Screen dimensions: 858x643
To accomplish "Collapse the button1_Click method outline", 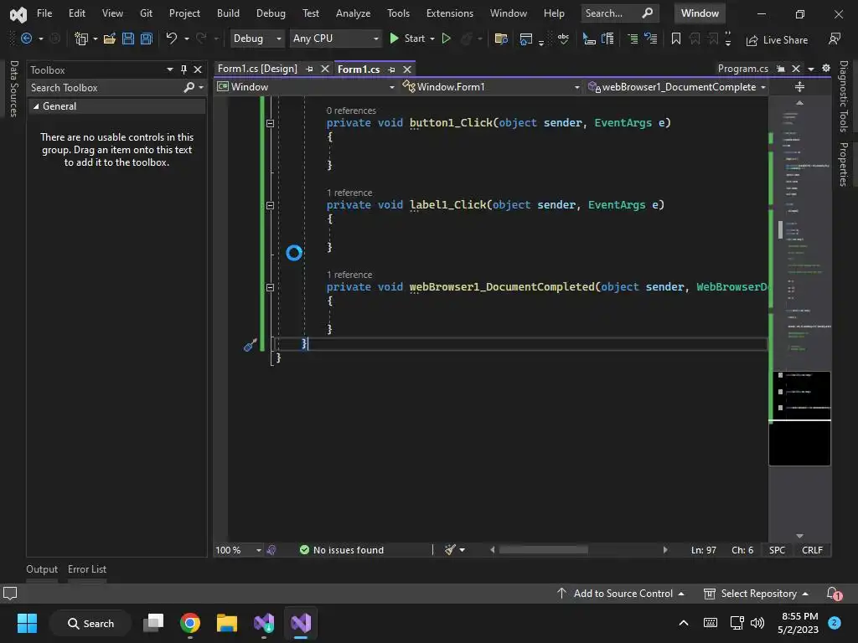I will pos(270,123).
